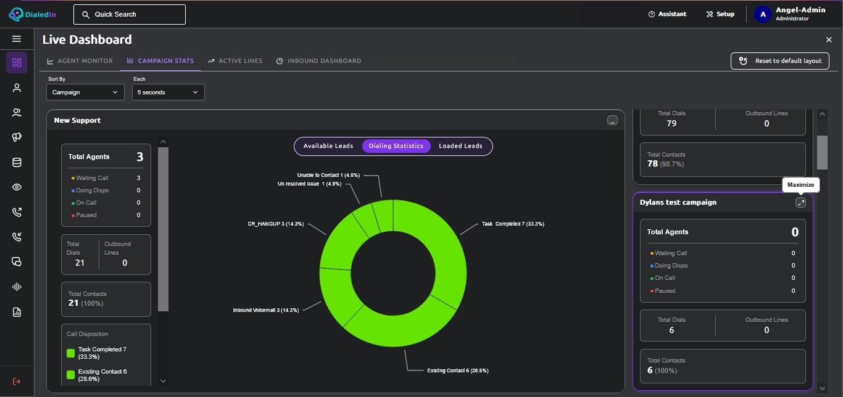Open the Assistant link in header
843x397 pixels.
667,14
